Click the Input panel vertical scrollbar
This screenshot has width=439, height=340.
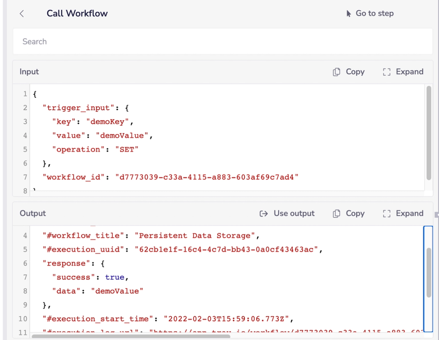coord(429,133)
